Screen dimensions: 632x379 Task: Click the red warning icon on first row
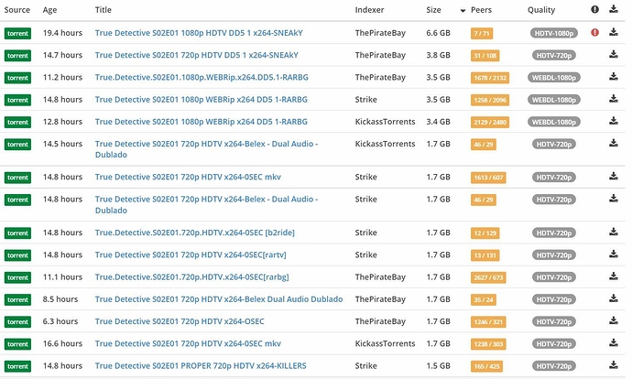[595, 32]
